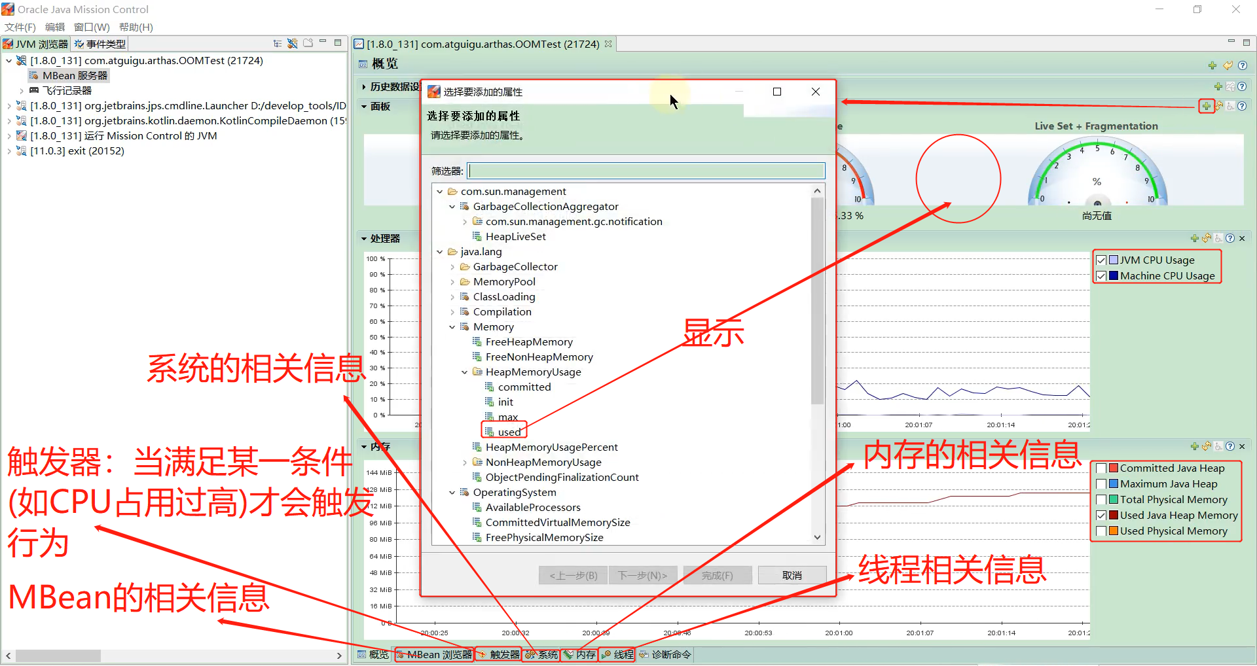Screen dimensions: 1257x666
Task: Toggle JVM CPU Usage checkbox
Action: click(1101, 260)
